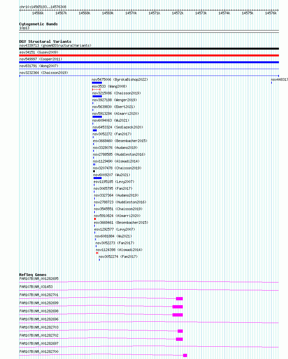This screenshot has height=359, width=288.
Task: Click the magenta exon of NM_001282699
Action: point(177,307)
